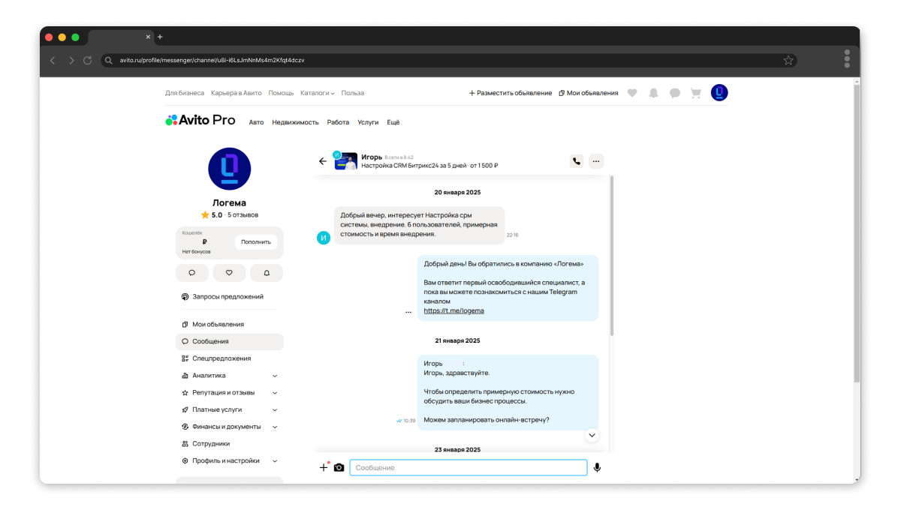Open Мои объявления in top header
The image size is (901, 510).
589,93
